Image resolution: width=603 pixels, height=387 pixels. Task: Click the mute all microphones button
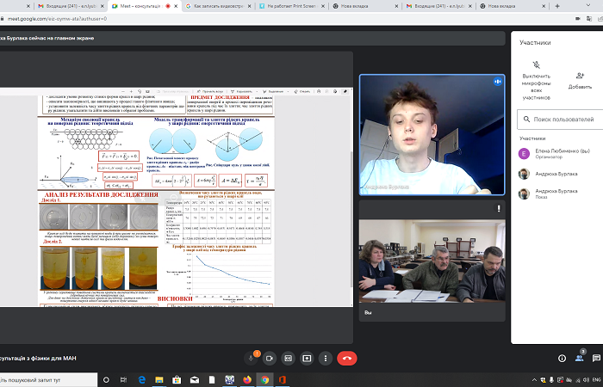pos(535,75)
